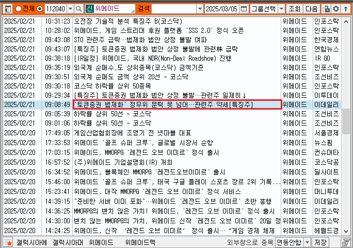Image resolution: width=353 pixels, height=248 pixels.
Task: Click source 서울경제 cell
Action: (327, 133)
